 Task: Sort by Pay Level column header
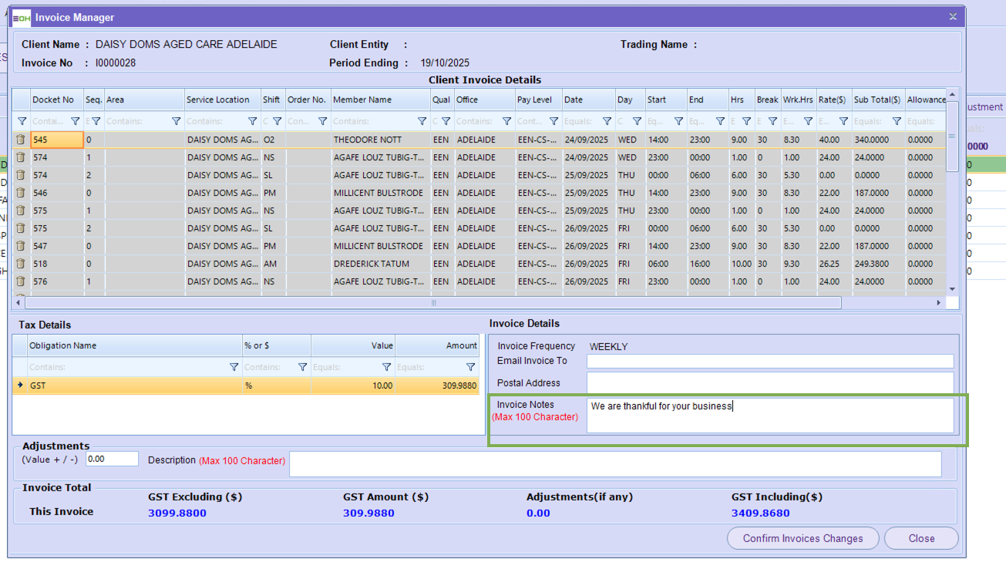click(534, 99)
